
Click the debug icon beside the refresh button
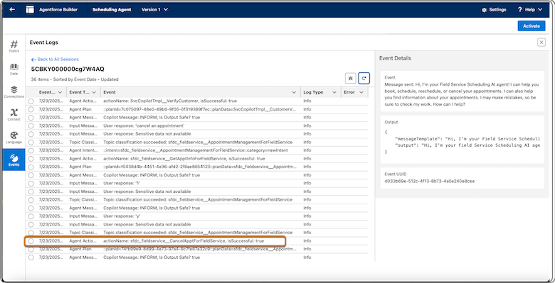coord(350,78)
